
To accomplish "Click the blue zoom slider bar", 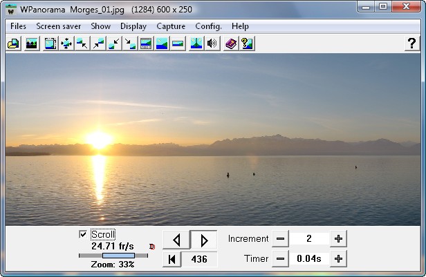I will tap(118, 256).
